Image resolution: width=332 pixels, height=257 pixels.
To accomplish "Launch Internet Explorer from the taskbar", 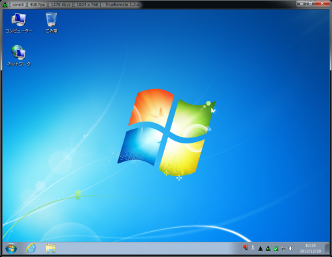I will [x=31, y=248].
